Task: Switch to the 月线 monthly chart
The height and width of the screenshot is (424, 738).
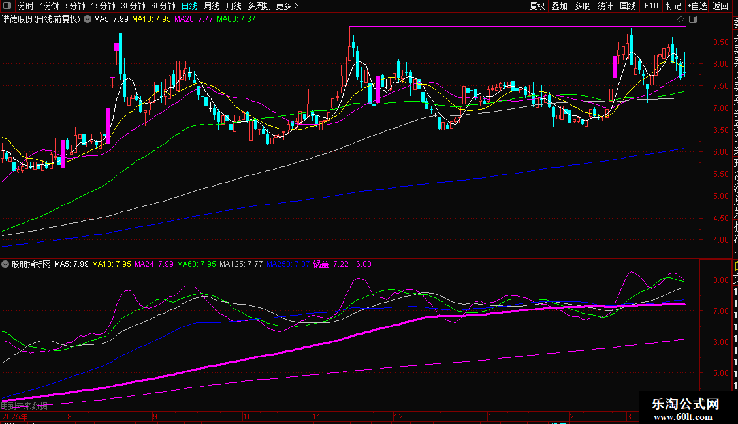Action: pos(233,7)
